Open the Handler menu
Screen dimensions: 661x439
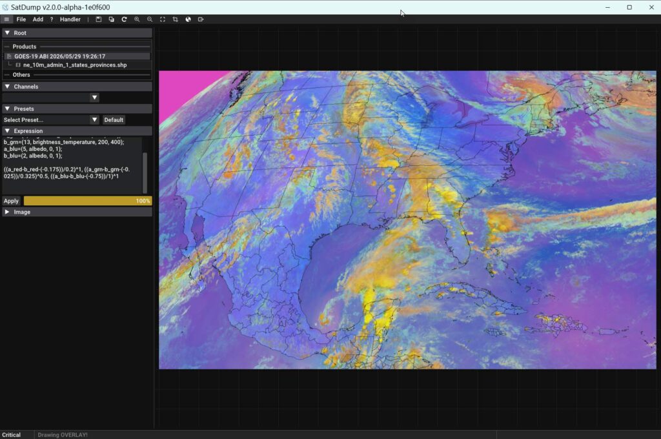click(x=70, y=19)
